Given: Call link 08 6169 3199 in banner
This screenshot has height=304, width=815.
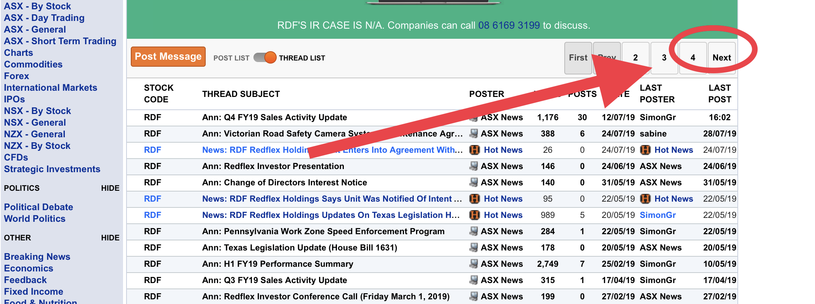Looking at the screenshot, I should coord(509,25).
